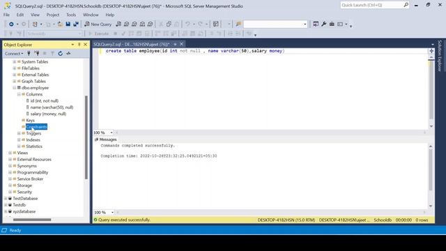Viewport: 446px width, 251px height.
Task: Click the Disconnect plug icon in Object Explorer
Action: 37,54
